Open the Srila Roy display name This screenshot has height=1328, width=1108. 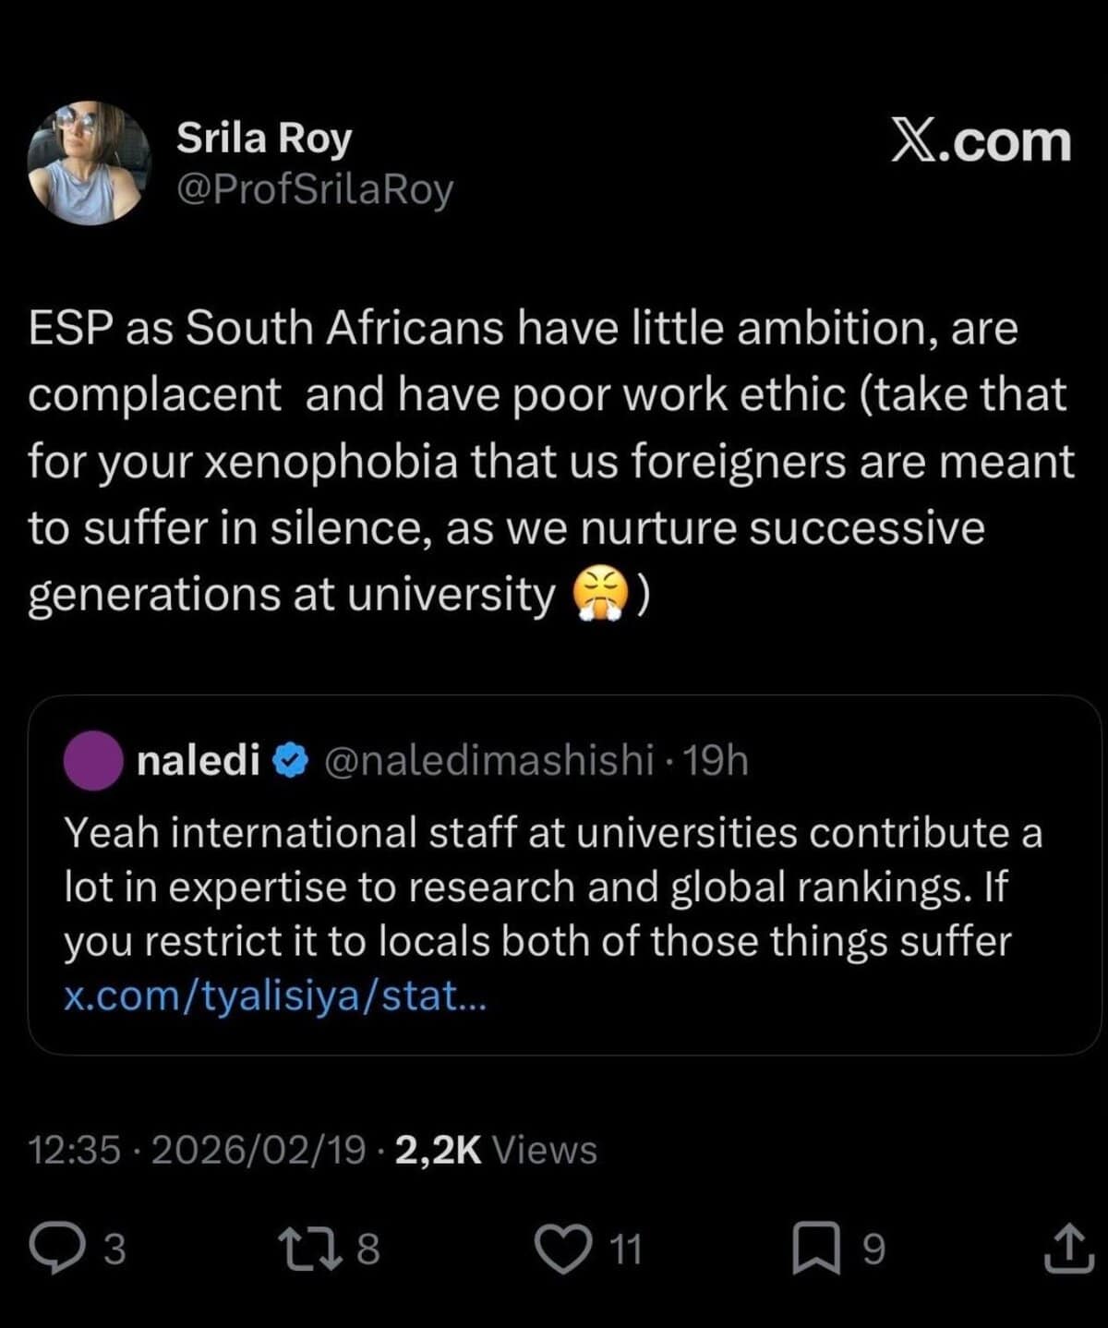click(264, 139)
